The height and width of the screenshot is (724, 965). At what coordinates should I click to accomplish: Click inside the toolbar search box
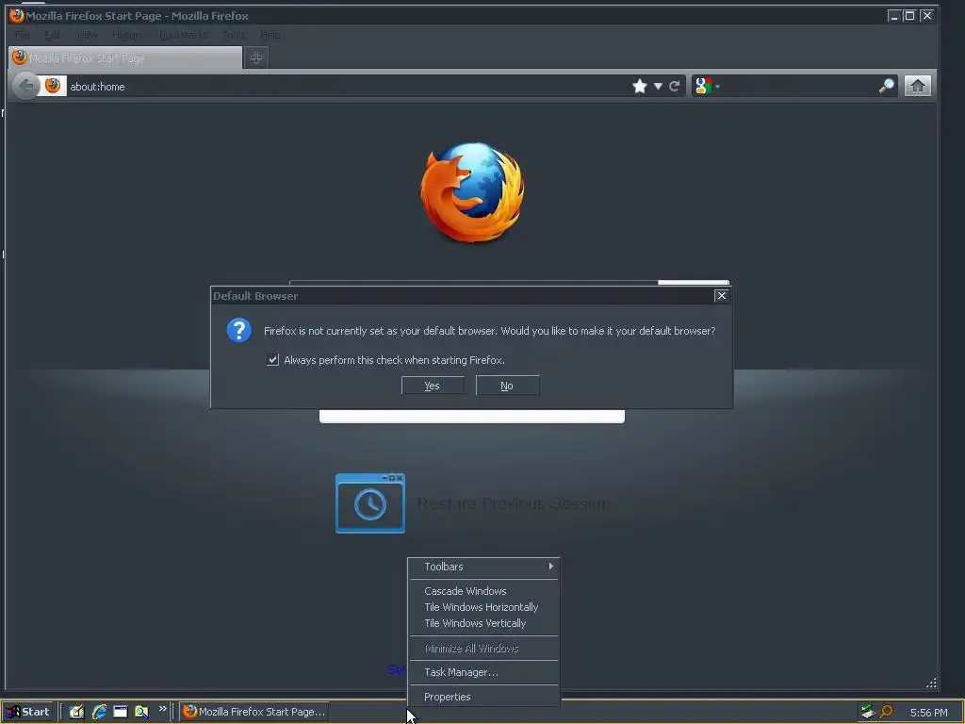800,86
